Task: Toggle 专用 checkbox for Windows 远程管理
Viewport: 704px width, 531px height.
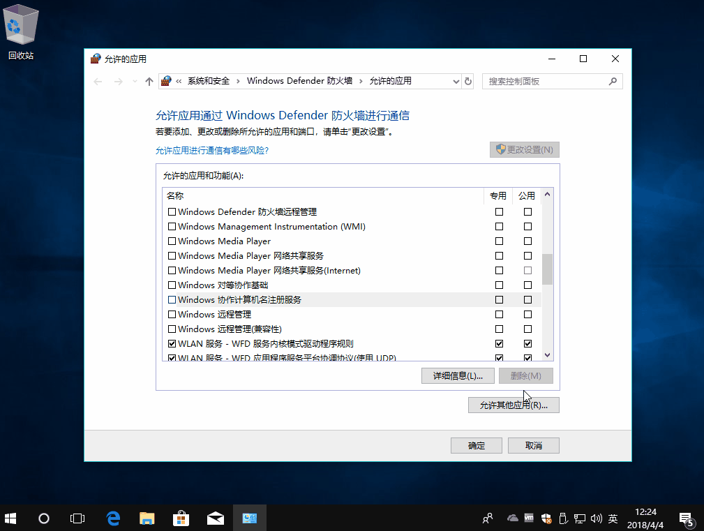Action: coord(499,314)
